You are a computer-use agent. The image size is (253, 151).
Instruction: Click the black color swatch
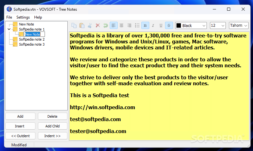point(179,25)
